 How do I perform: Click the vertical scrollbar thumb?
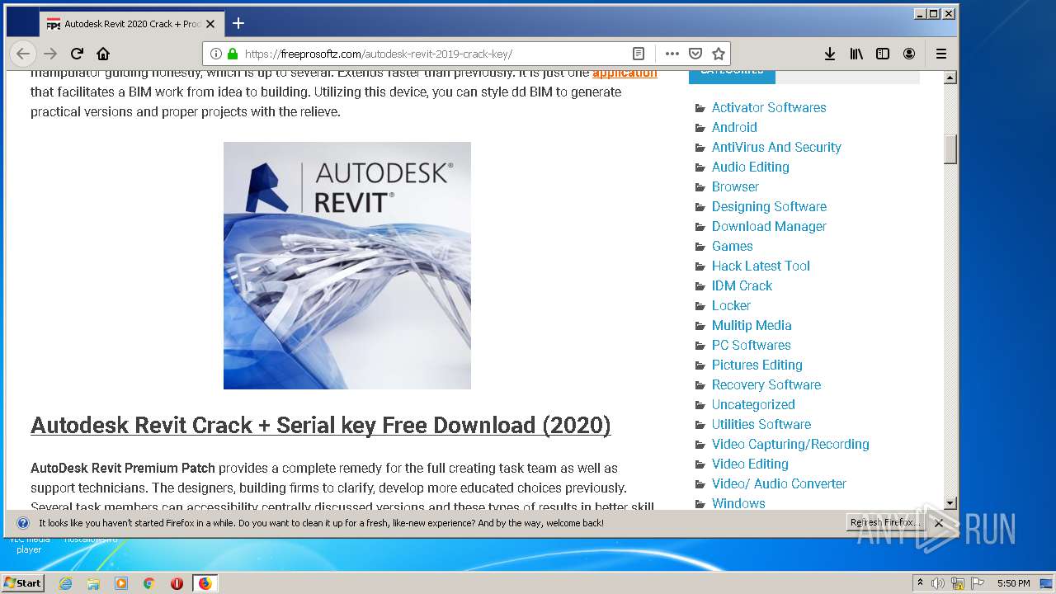pos(950,149)
